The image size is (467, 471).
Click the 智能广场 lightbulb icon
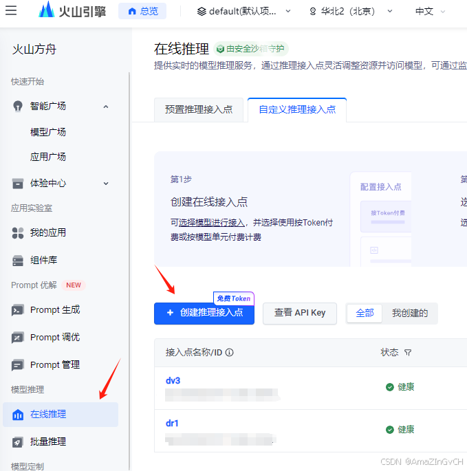[18, 106]
